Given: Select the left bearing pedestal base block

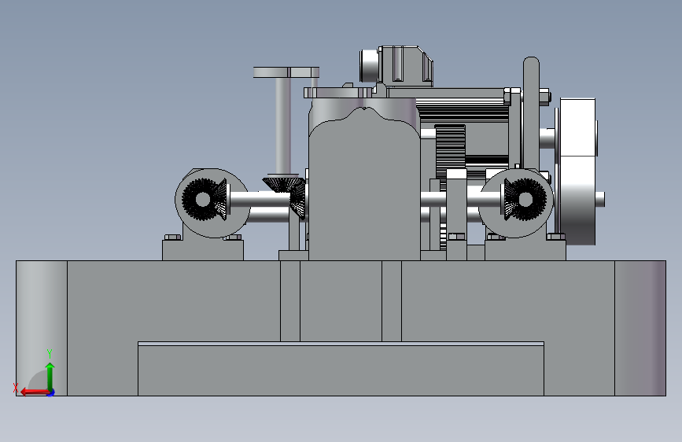Looking at the screenshot, I should click(x=203, y=250).
